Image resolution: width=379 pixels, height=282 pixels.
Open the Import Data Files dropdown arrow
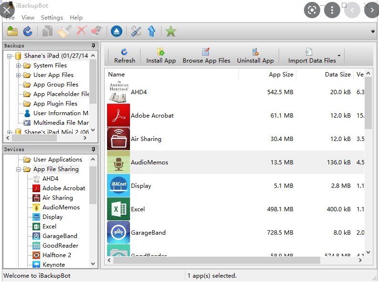click(x=339, y=55)
